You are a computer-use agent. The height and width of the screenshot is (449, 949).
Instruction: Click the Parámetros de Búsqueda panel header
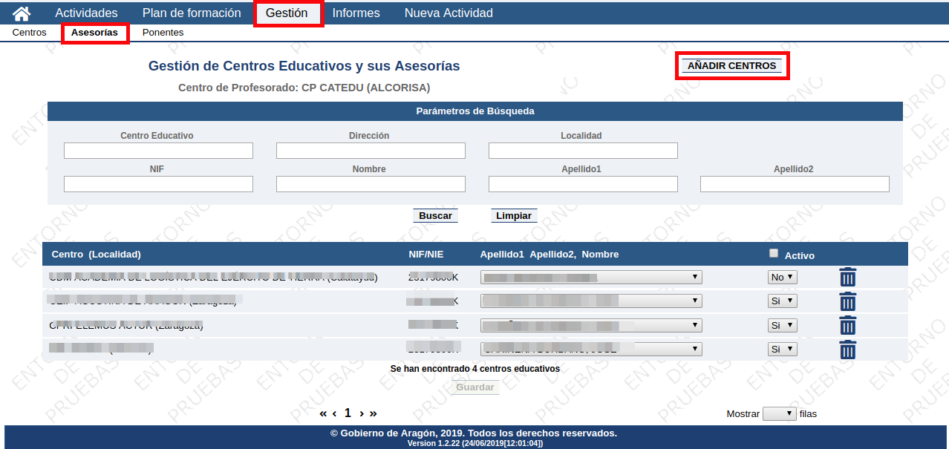[475, 111]
